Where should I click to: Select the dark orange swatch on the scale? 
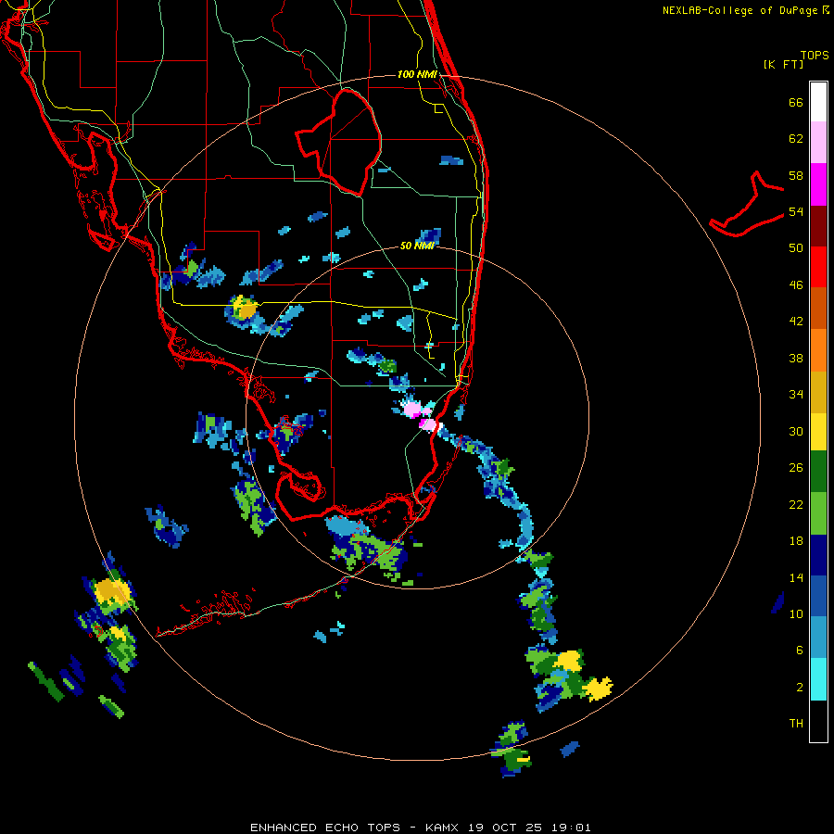[818, 308]
